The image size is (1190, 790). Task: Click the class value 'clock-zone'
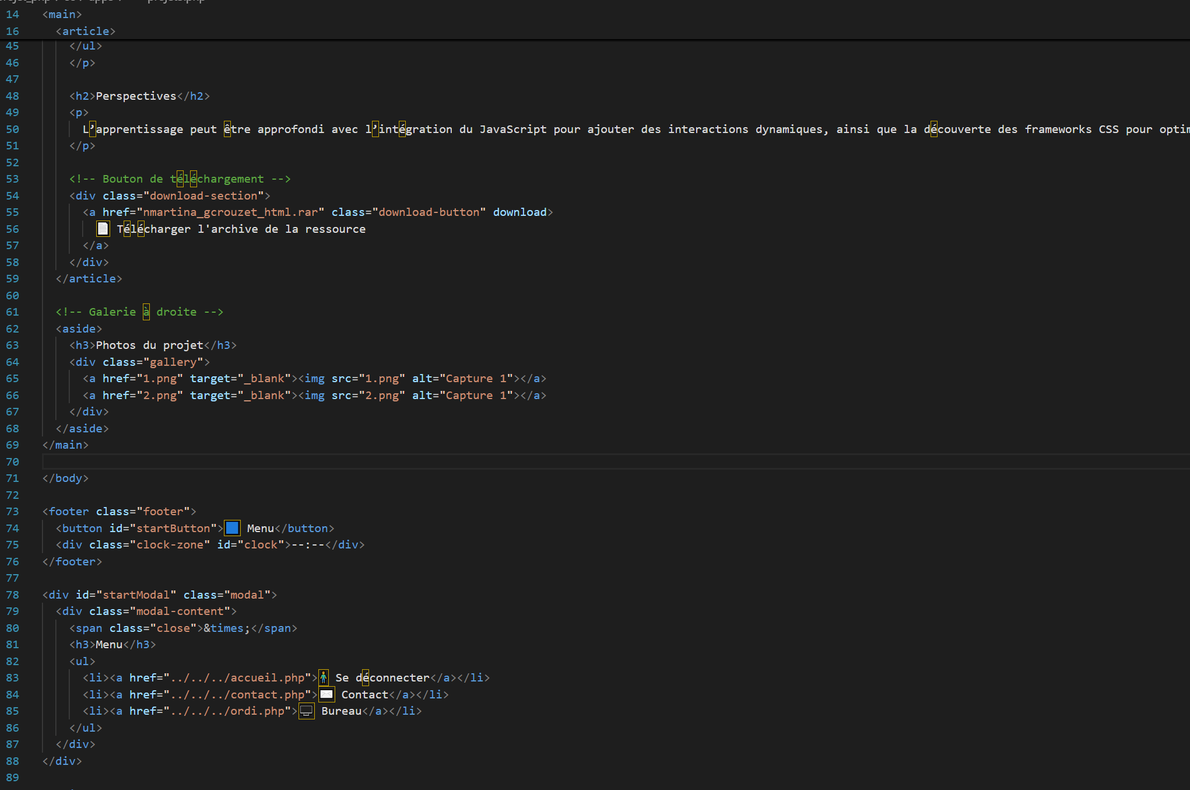pyautogui.click(x=170, y=544)
